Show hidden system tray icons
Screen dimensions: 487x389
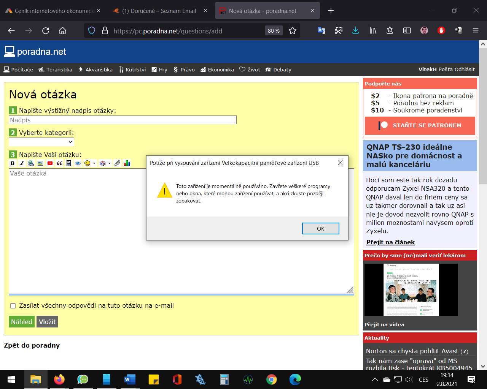[375, 380]
